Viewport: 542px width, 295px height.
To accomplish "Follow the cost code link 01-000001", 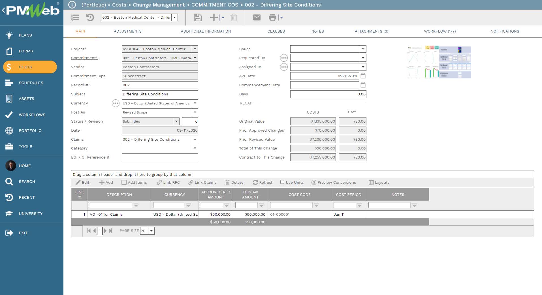I will pyautogui.click(x=280, y=214).
